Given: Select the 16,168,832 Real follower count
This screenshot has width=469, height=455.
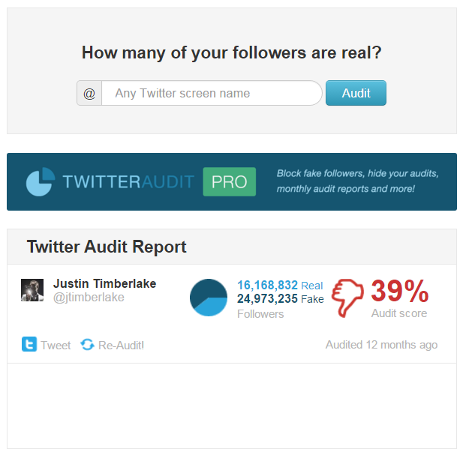Looking at the screenshot, I should coord(280,286).
